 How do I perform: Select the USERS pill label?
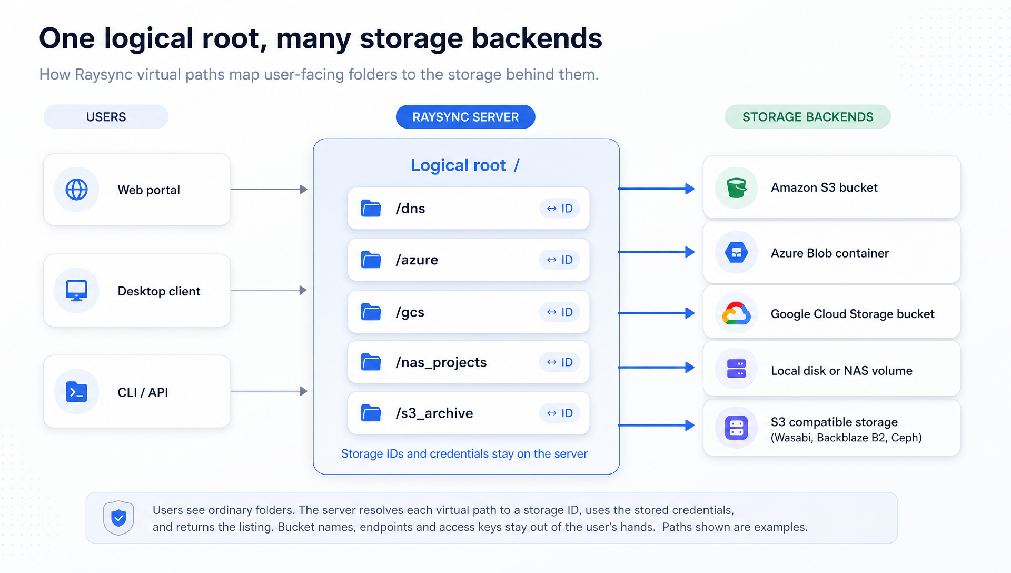(106, 117)
